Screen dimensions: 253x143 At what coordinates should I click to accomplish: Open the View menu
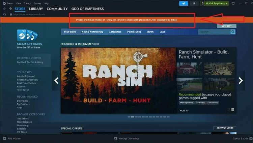point(19,3)
